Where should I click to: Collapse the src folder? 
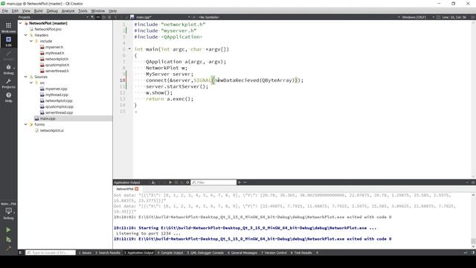[x=31, y=83]
